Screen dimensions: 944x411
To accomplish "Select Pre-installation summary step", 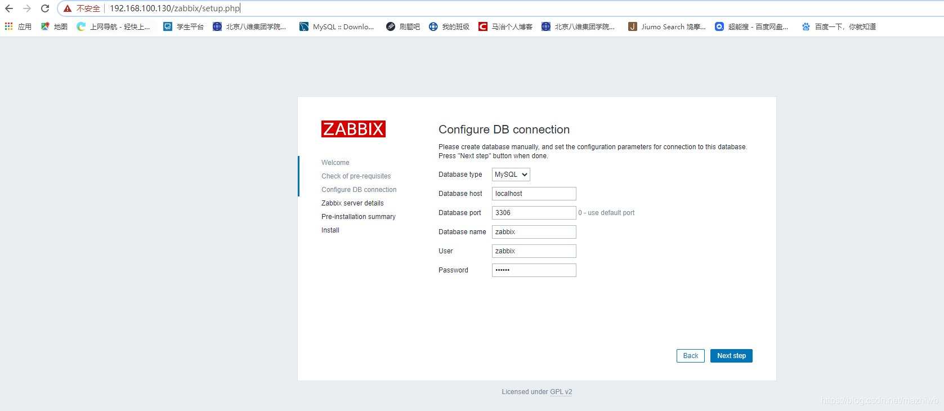I will pyautogui.click(x=359, y=217).
